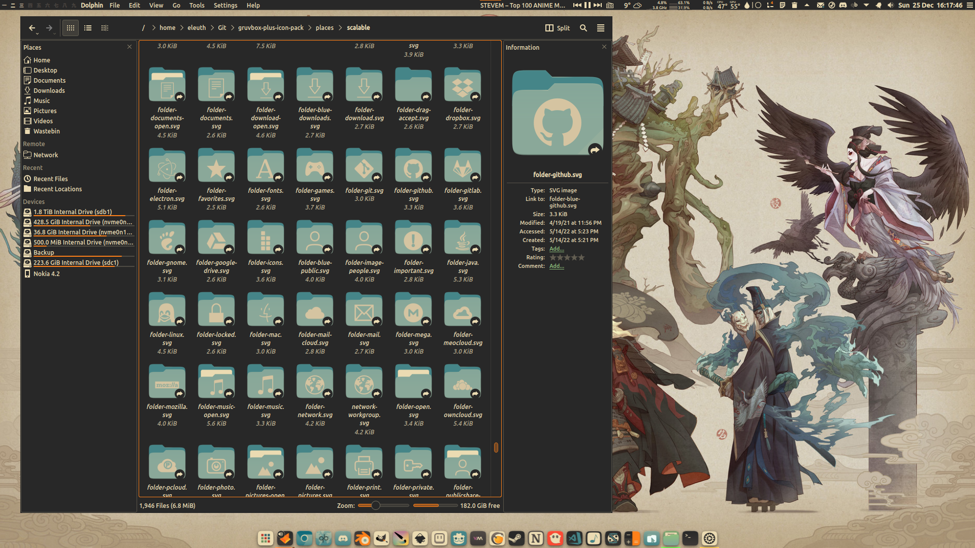Click the free space capacity bar
Image resolution: width=975 pixels, height=548 pixels.
click(x=435, y=505)
